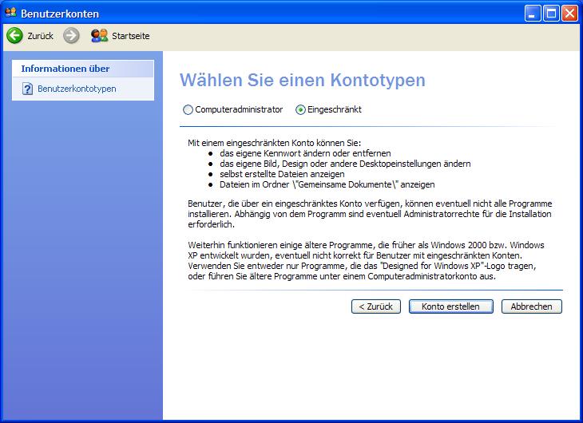Click the Startseite users icon
Image resolution: width=583 pixels, height=423 pixels.
click(x=99, y=36)
